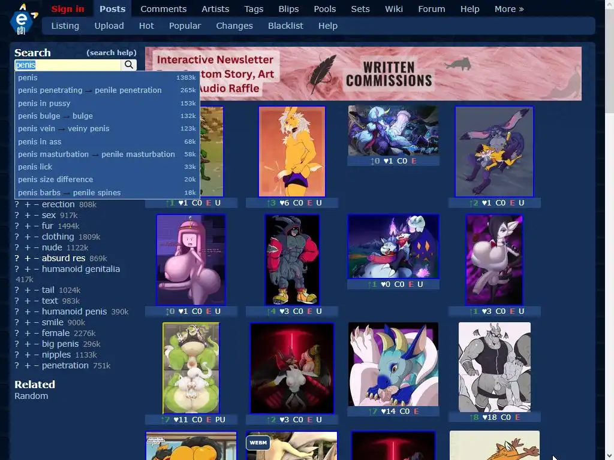The height and width of the screenshot is (460, 614).
Task: Exclude fur tag with '–' symbol
Action: (37, 226)
